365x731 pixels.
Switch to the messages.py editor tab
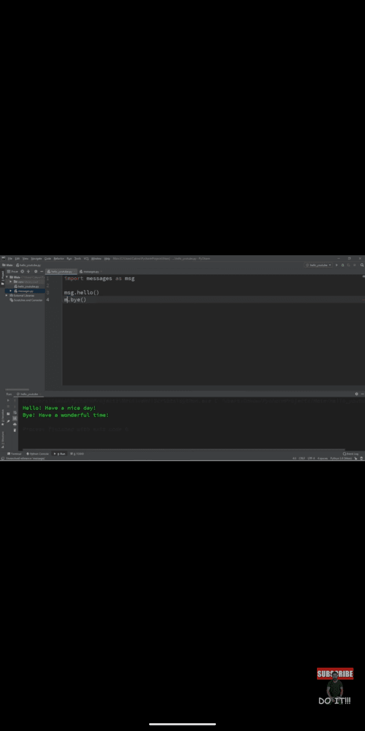(x=90, y=271)
